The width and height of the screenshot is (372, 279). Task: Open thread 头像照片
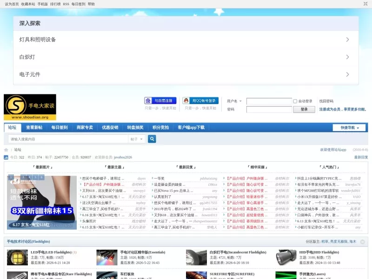pos(89,221)
